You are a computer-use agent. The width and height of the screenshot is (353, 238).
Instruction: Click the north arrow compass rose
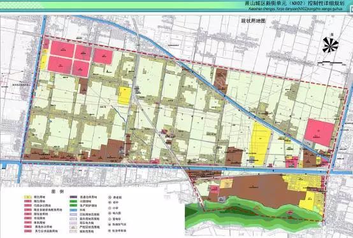[x=330, y=45]
